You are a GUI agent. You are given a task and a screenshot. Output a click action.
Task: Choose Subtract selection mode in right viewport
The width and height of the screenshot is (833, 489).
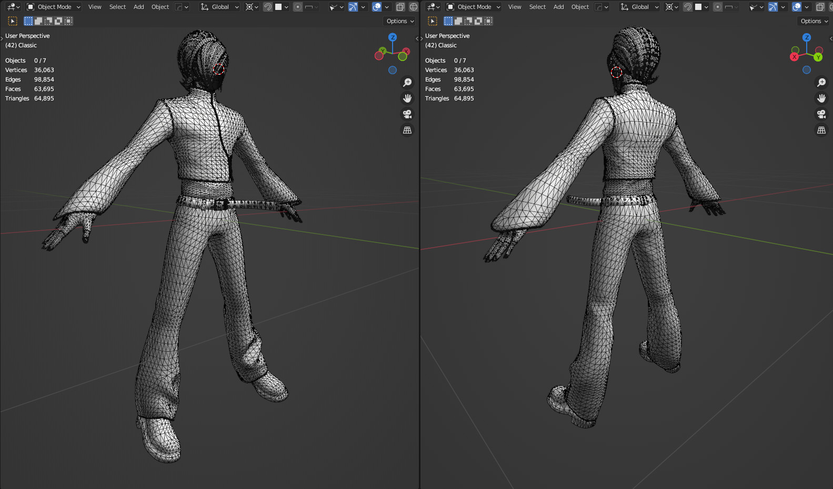(x=468, y=21)
